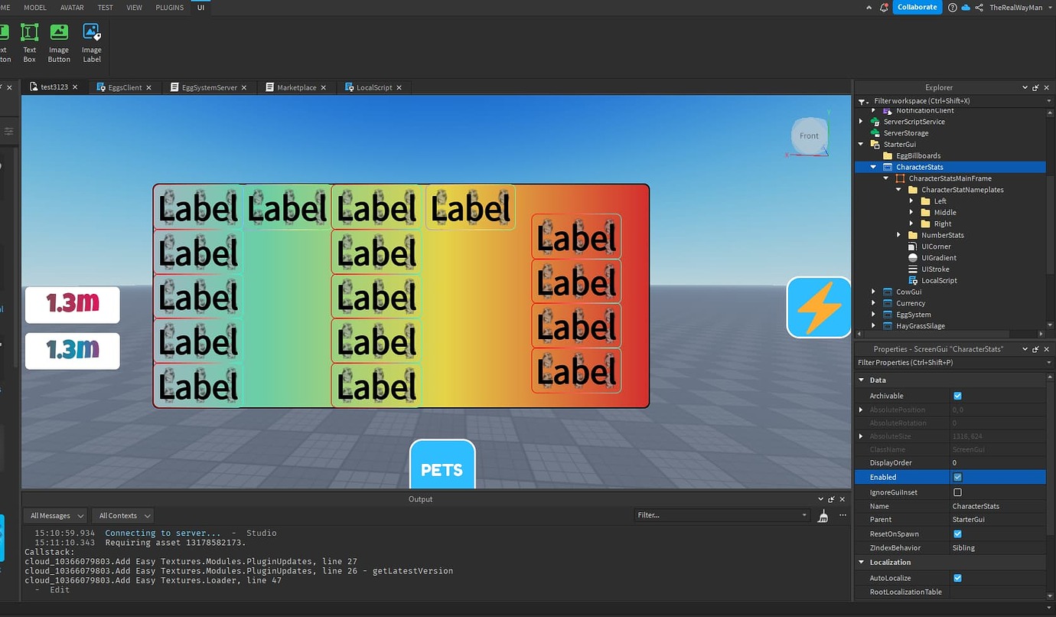Open the All Messages dropdown in Output
This screenshot has height=617, width=1056.
point(54,515)
